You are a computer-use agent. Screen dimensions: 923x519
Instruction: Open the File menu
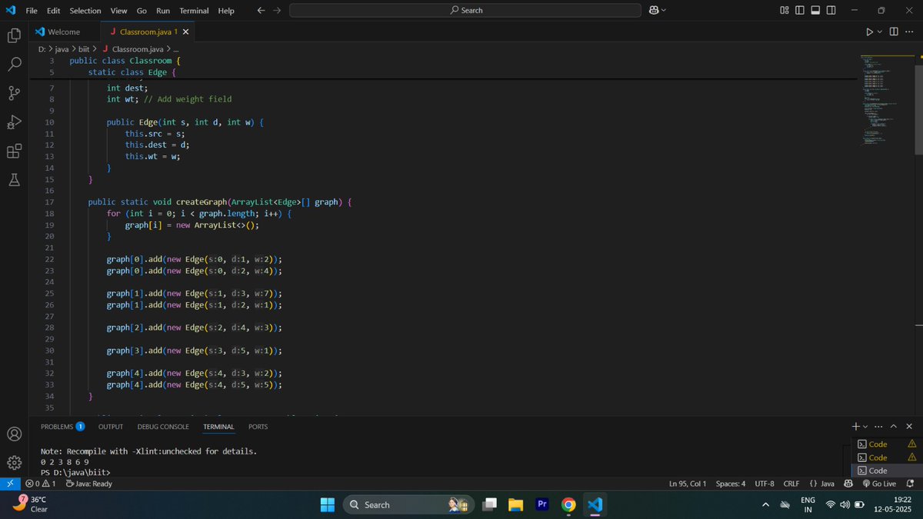pyautogui.click(x=32, y=11)
